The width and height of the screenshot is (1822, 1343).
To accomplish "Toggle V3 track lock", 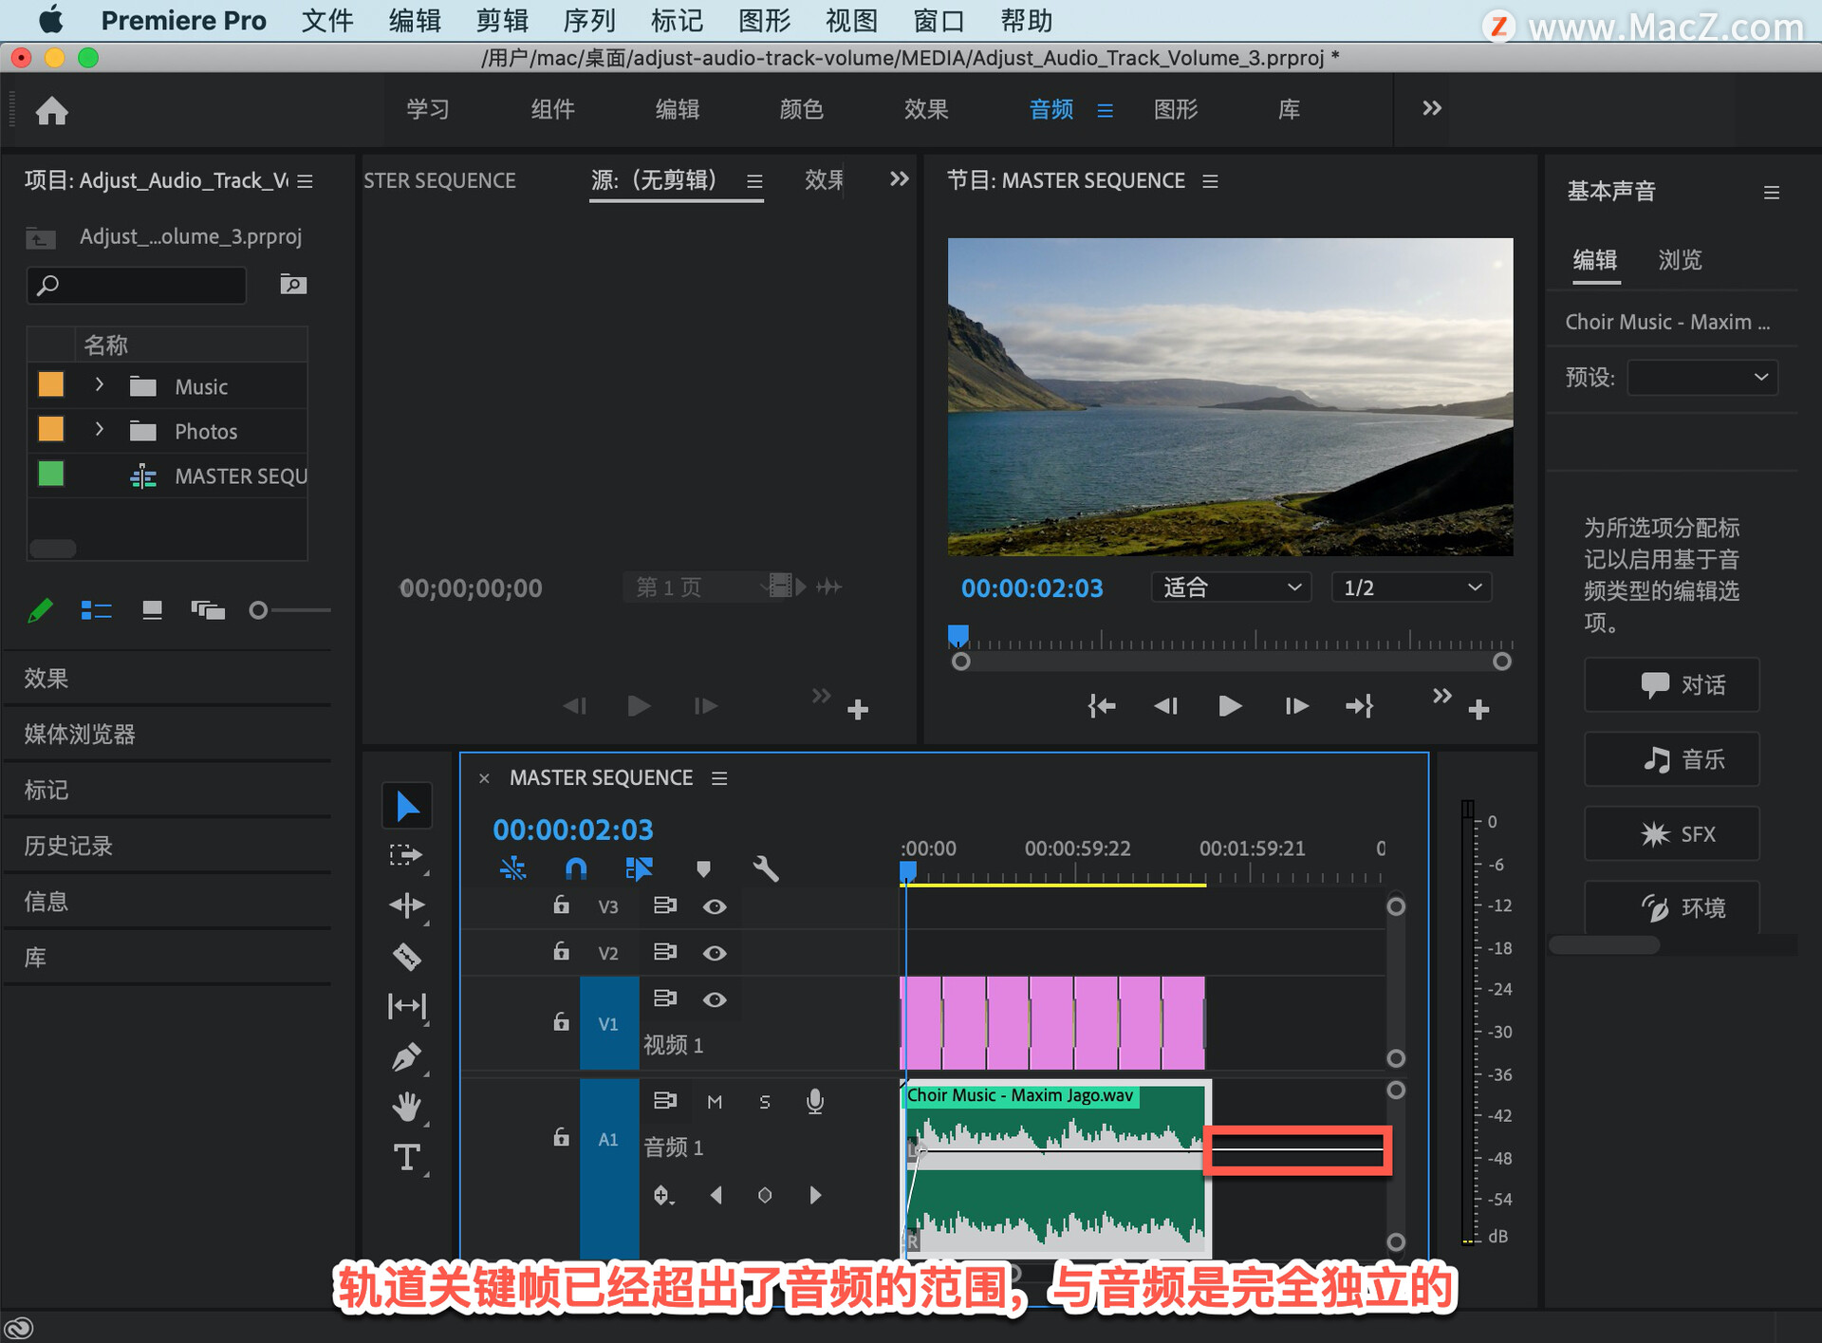I will coord(561,905).
